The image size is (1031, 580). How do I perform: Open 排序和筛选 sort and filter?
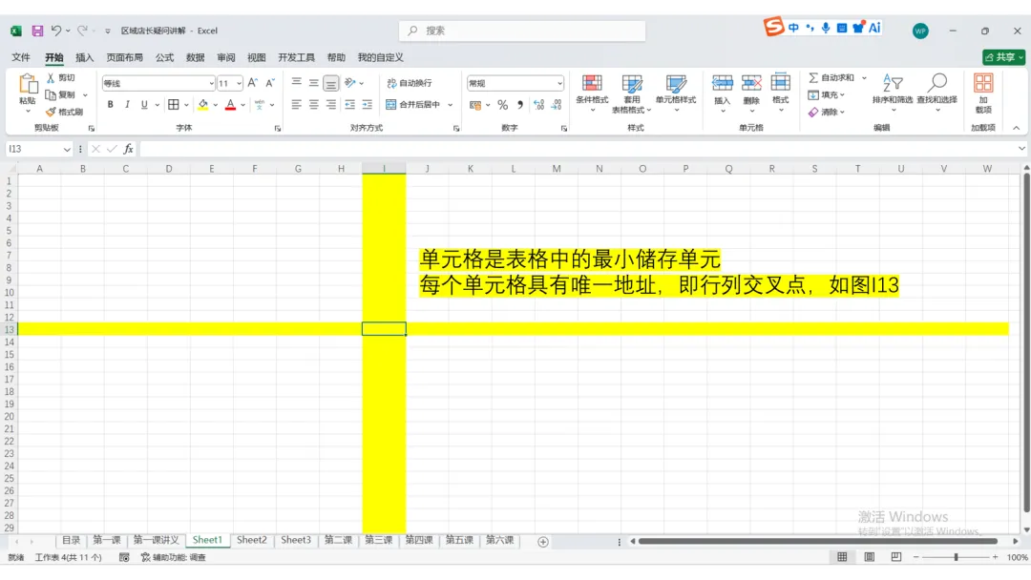click(x=893, y=92)
